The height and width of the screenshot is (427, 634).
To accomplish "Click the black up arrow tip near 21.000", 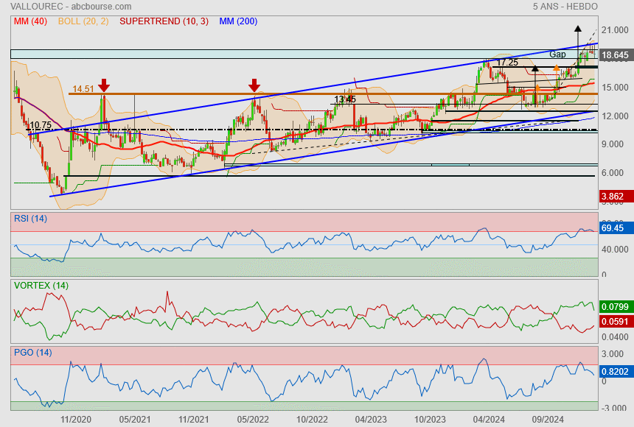I will (x=578, y=28).
